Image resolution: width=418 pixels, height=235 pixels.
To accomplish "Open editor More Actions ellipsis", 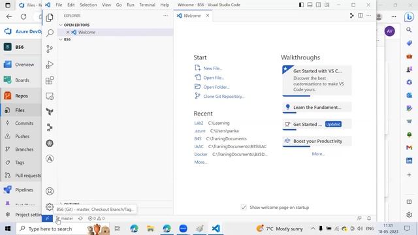I will click(x=368, y=16).
